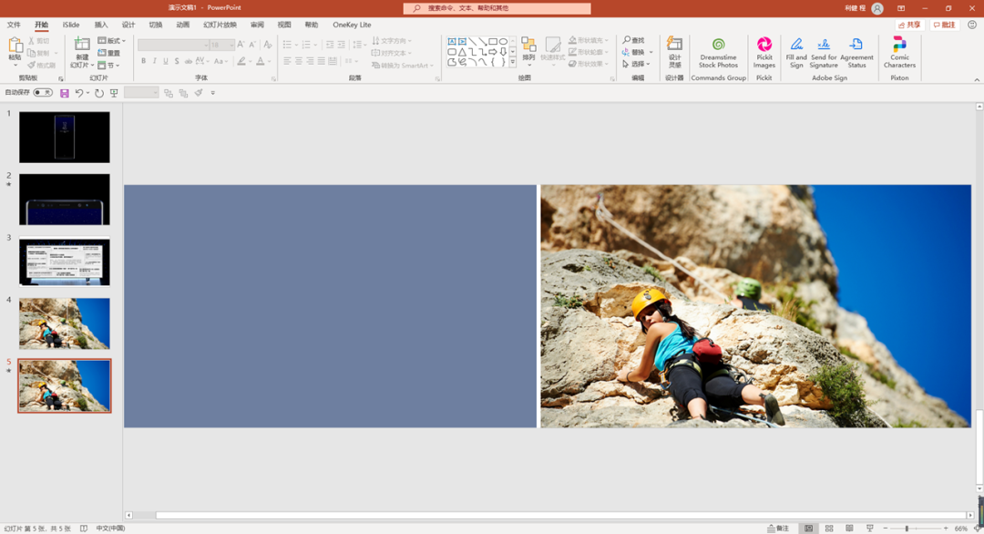Click the Fill and Sign icon
984x534 pixels.
click(x=796, y=52)
